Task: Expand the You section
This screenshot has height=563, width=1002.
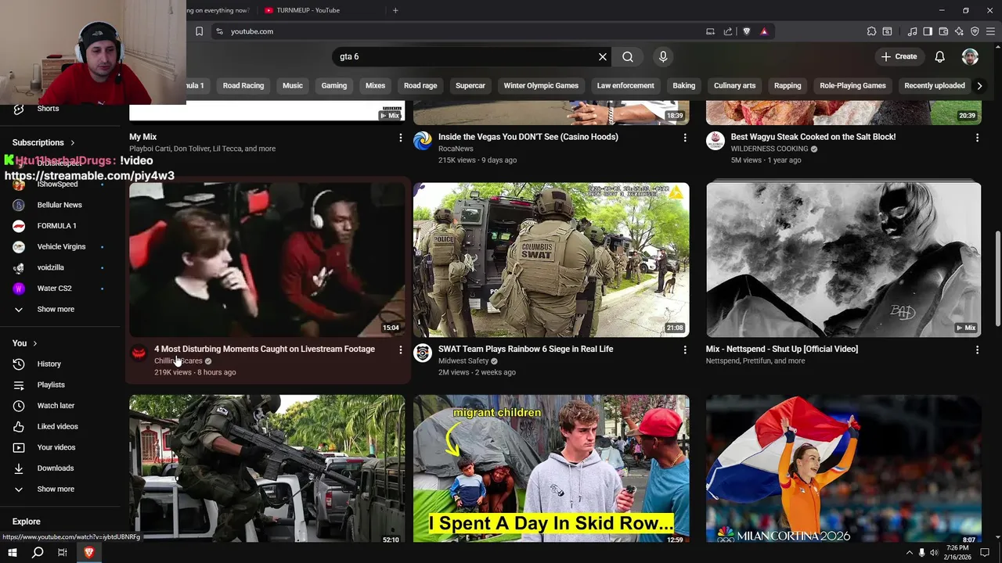Action: 24,343
